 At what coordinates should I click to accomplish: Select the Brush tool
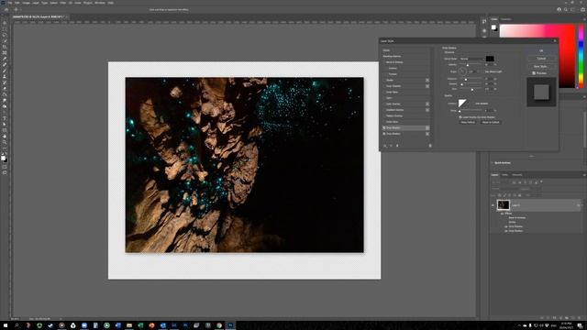click(x=5, y=71)
